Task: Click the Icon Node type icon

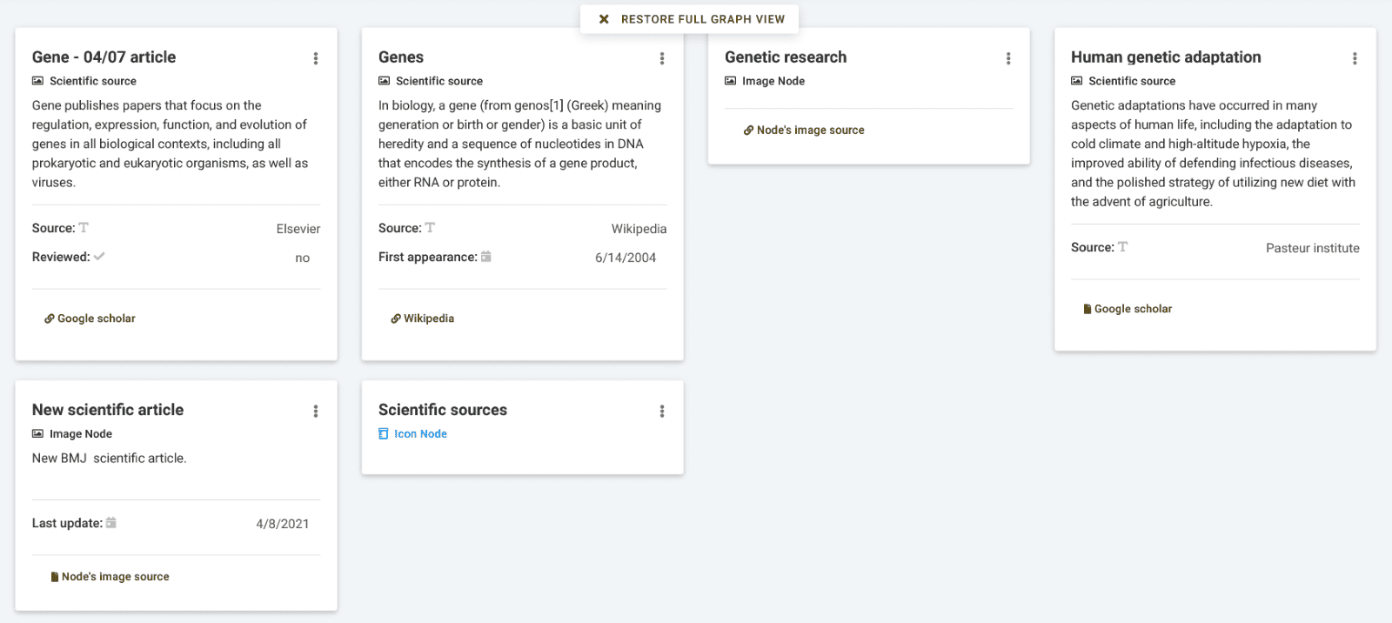Action: click(x=384, y=433)
